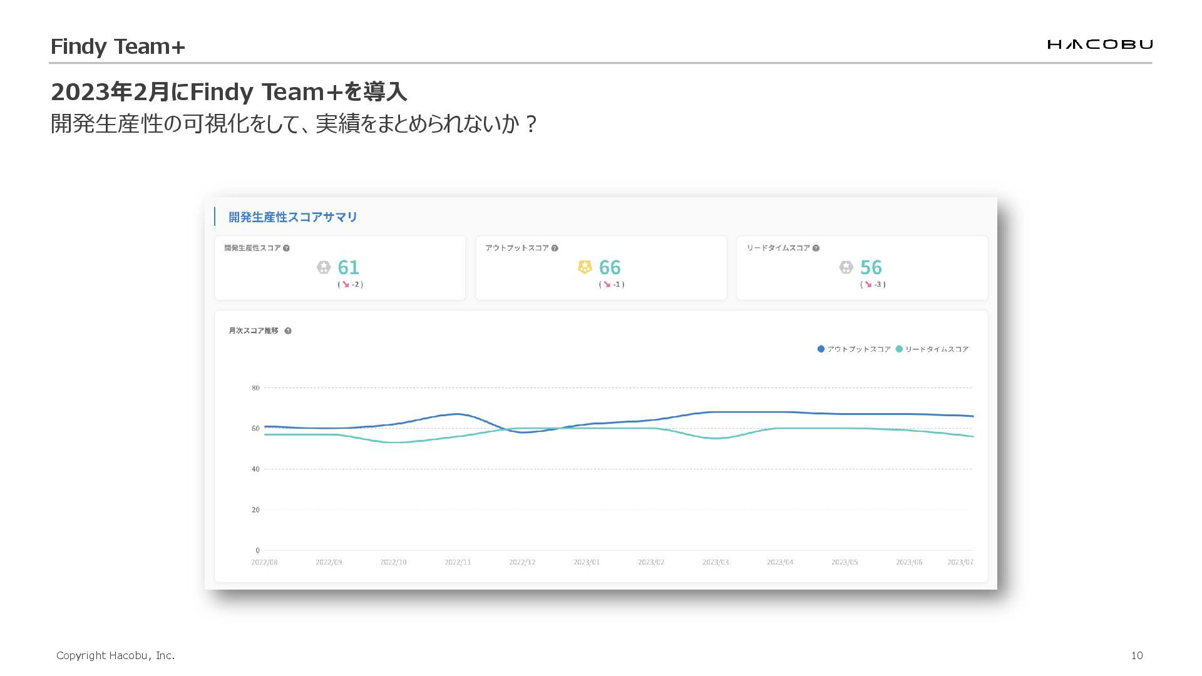Click the y-axis label 40
Viewport: 1202px width, 676px height.
tap(255, 469)
